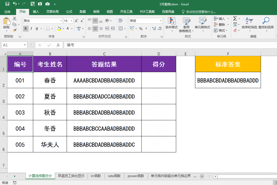Switch to the 开发工具 (Developer) tab
277x185 pixels.
(126, 12)
